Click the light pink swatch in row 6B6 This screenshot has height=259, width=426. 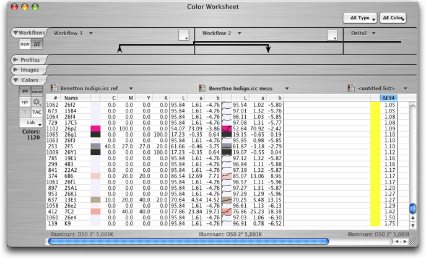click(x=95, y=176)
